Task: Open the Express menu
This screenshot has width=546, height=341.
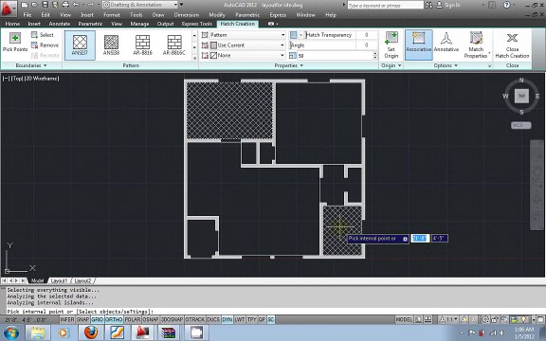Action: [x=278, y=15]
